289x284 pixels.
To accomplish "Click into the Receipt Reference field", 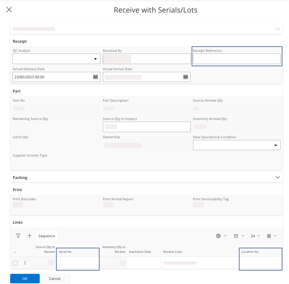I will pos(236,59).
